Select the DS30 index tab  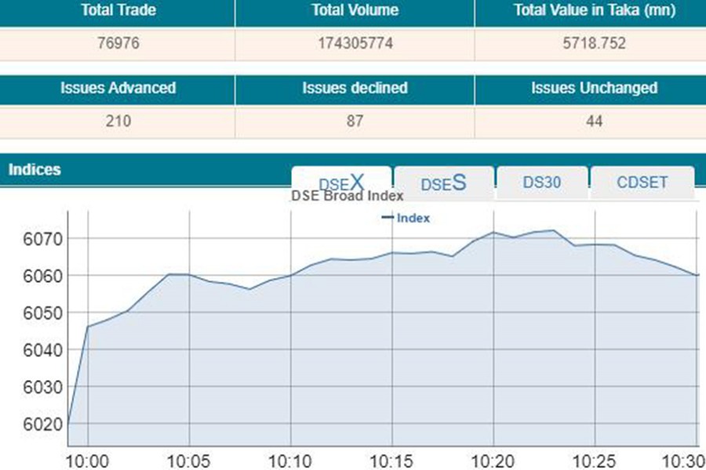click(542, 182)
